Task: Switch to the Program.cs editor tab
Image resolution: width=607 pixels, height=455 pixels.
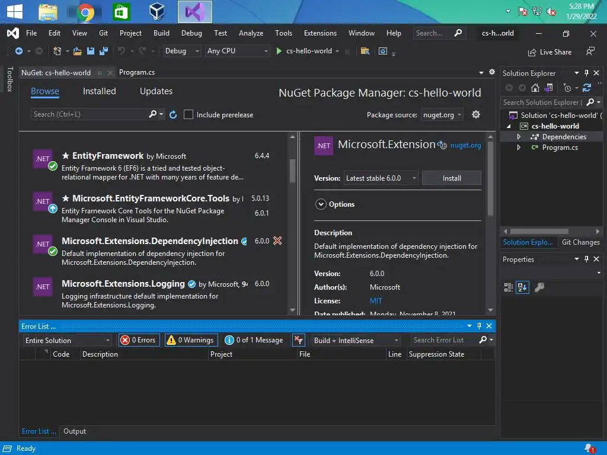Action: pos(137,72)
